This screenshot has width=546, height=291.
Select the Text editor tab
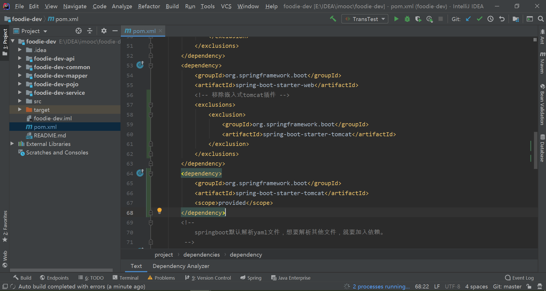136,266
